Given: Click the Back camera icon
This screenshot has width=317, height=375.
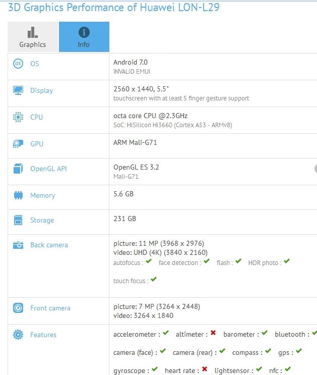Looking at the screenshot, I should (18, 245).
